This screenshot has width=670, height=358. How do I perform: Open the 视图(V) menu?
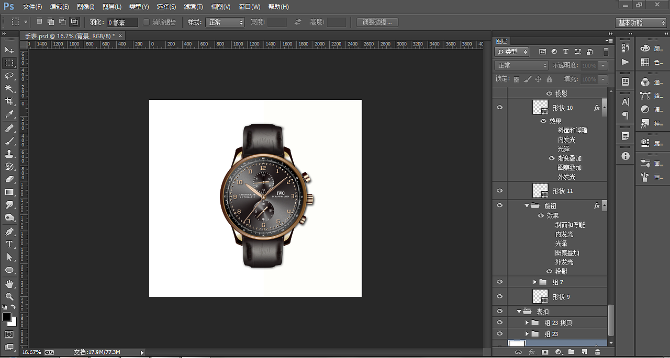tap(220, 7)
